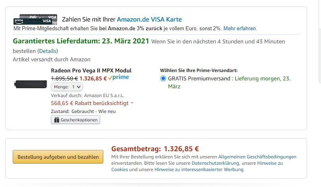Open the Menge quantity dropdown
Screen dimensions: 321x187
[x=67, y=86]
